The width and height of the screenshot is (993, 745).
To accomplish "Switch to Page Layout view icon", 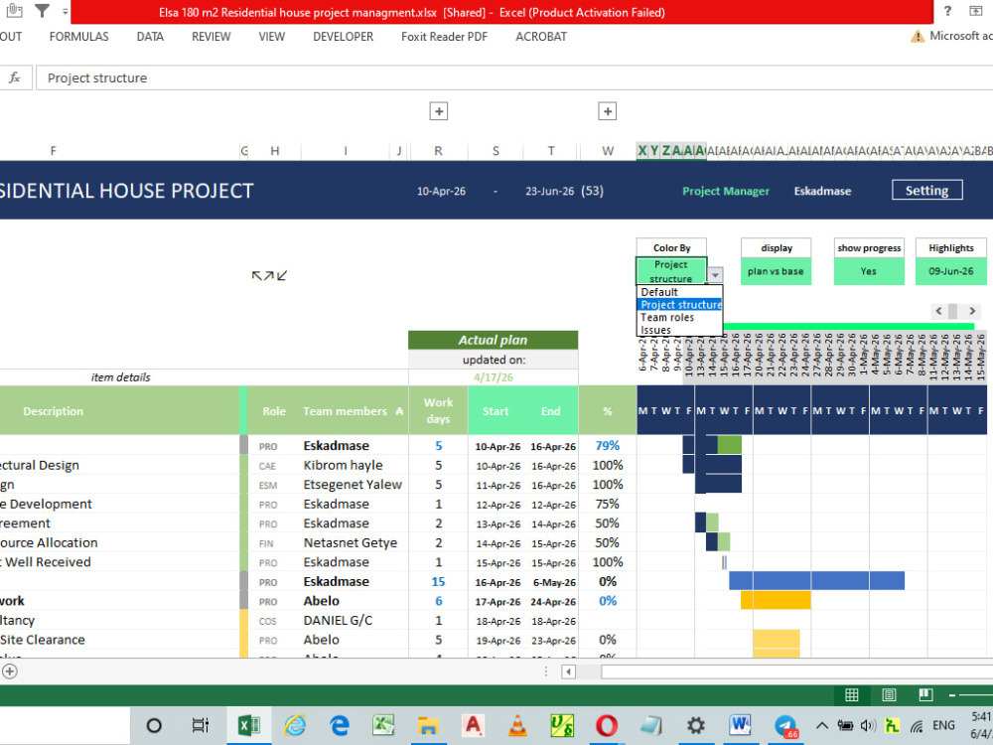I will pos(889,695).
